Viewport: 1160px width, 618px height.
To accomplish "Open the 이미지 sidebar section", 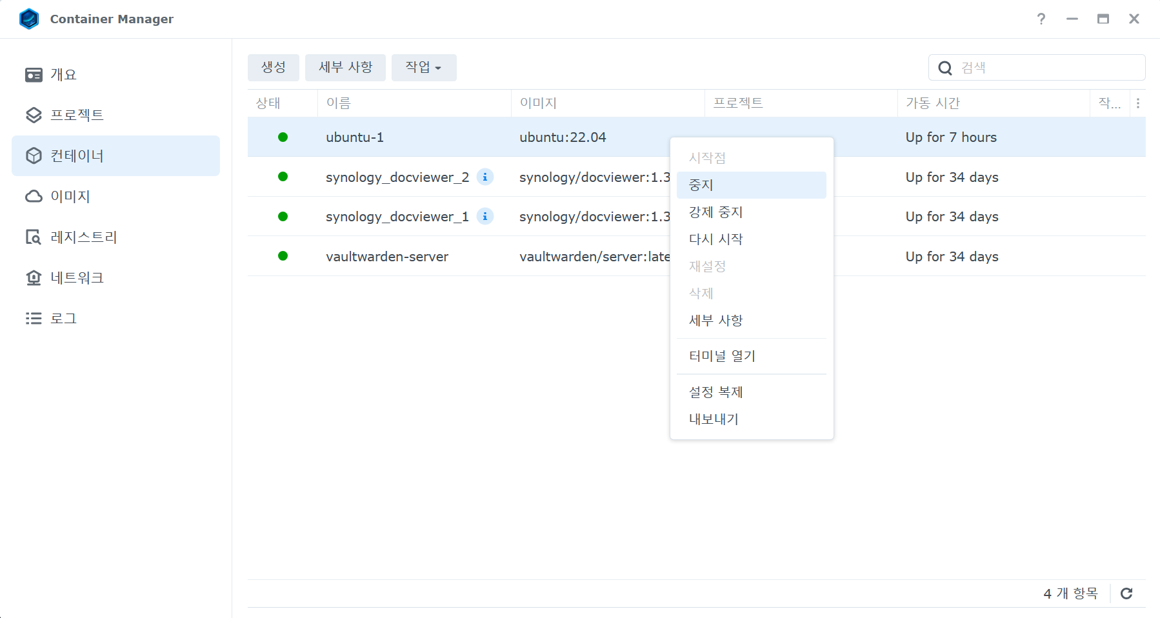I will 70,197.
